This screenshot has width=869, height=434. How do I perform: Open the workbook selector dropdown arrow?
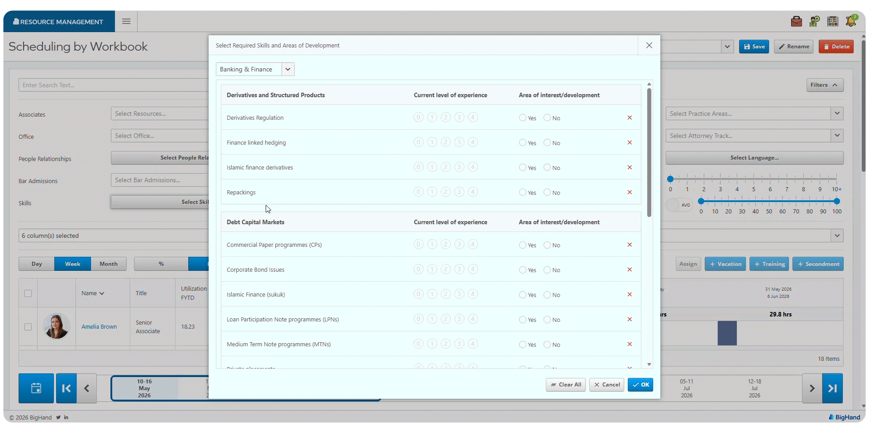coord(727,47)
